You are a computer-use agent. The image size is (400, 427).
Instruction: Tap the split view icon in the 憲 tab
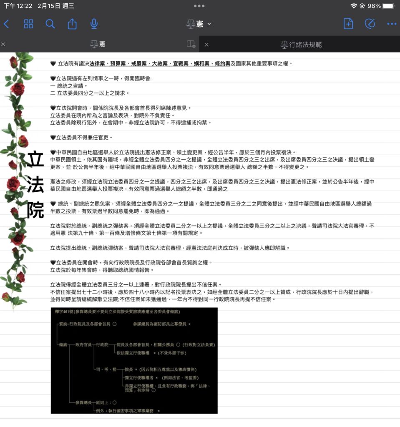point(191,44)
